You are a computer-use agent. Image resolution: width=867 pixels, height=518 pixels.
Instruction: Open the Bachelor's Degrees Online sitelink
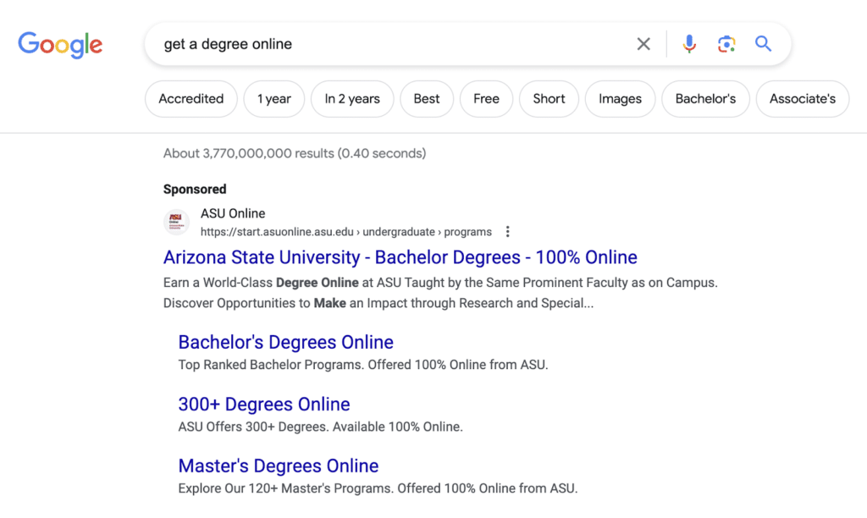click(285, 343)
